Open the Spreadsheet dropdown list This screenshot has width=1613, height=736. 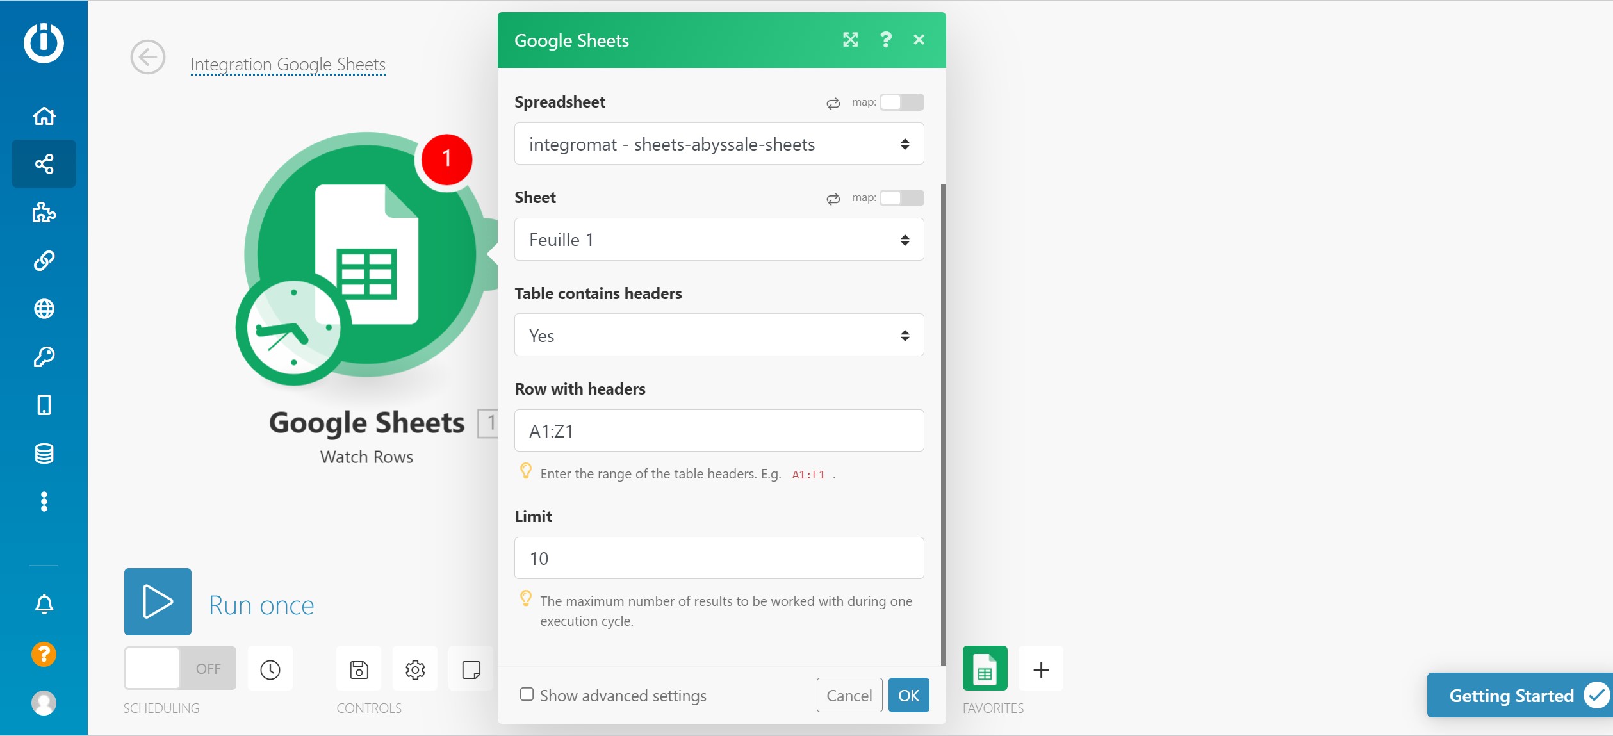[719, 144]
